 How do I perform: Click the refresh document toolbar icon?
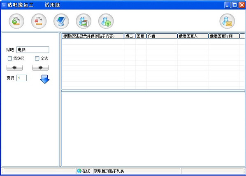[x=16, y=21]
